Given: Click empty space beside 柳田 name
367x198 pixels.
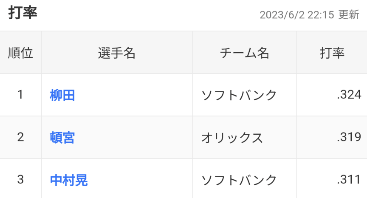Looking at the screenshot, I should pyautogui.click(x=133, y=95).
